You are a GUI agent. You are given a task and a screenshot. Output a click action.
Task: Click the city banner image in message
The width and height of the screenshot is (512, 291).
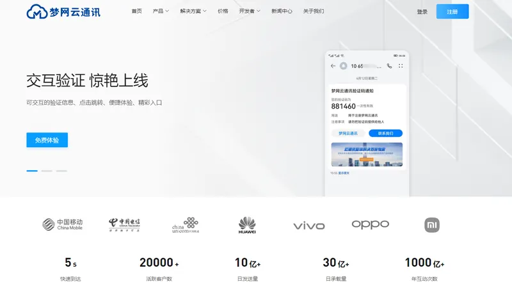pyautogui.click(x=367, y=155)
